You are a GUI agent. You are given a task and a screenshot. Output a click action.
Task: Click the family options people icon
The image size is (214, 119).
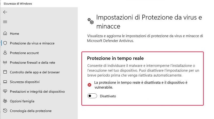tap(5, 101)
